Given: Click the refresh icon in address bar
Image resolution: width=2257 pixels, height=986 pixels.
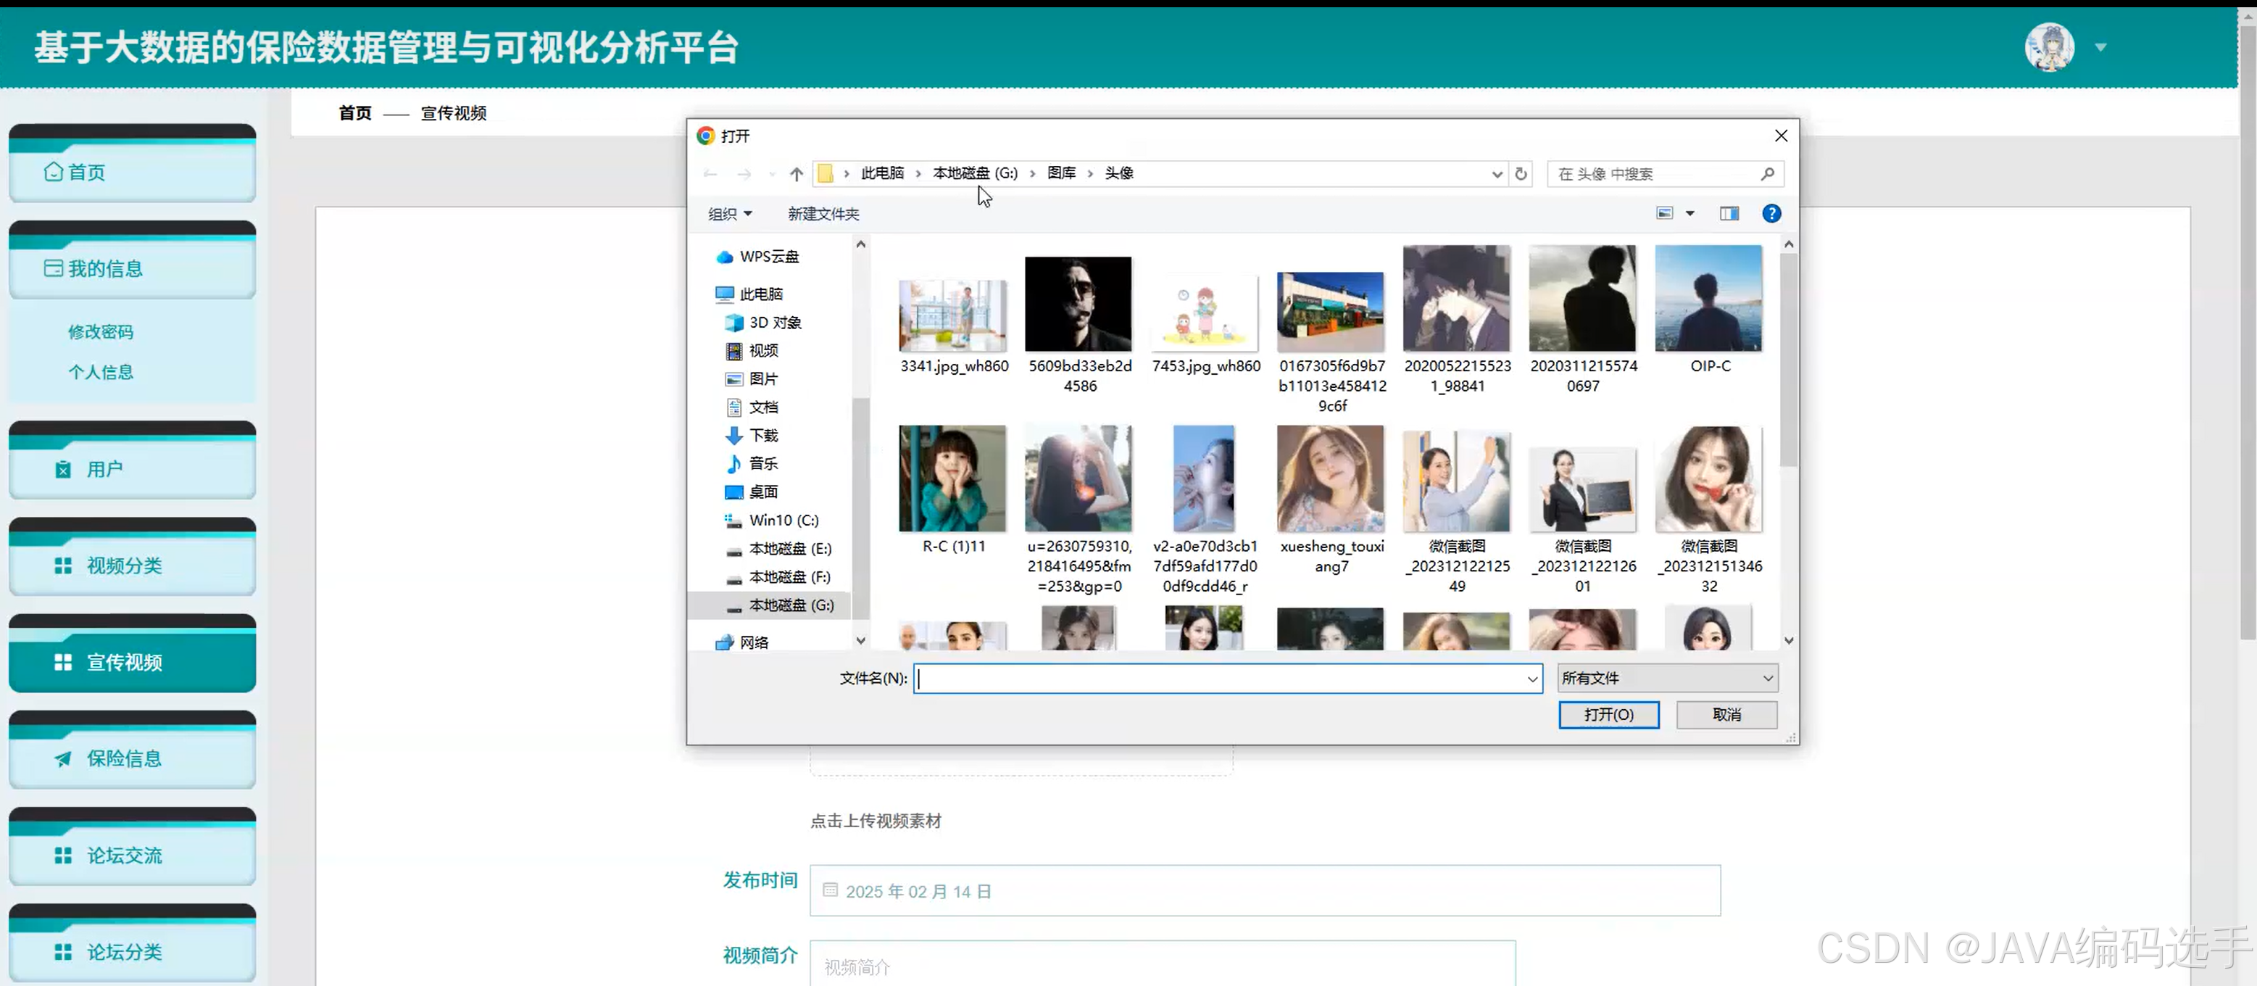Looking at the screenshot, I should (x=1521, y=173).
